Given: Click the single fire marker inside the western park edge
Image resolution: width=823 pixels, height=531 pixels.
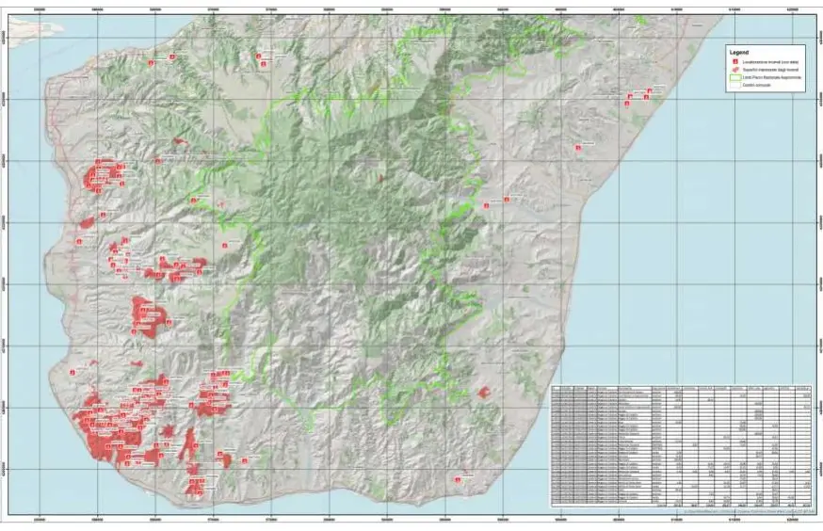Looking at the screenshot, I should 225,245.
